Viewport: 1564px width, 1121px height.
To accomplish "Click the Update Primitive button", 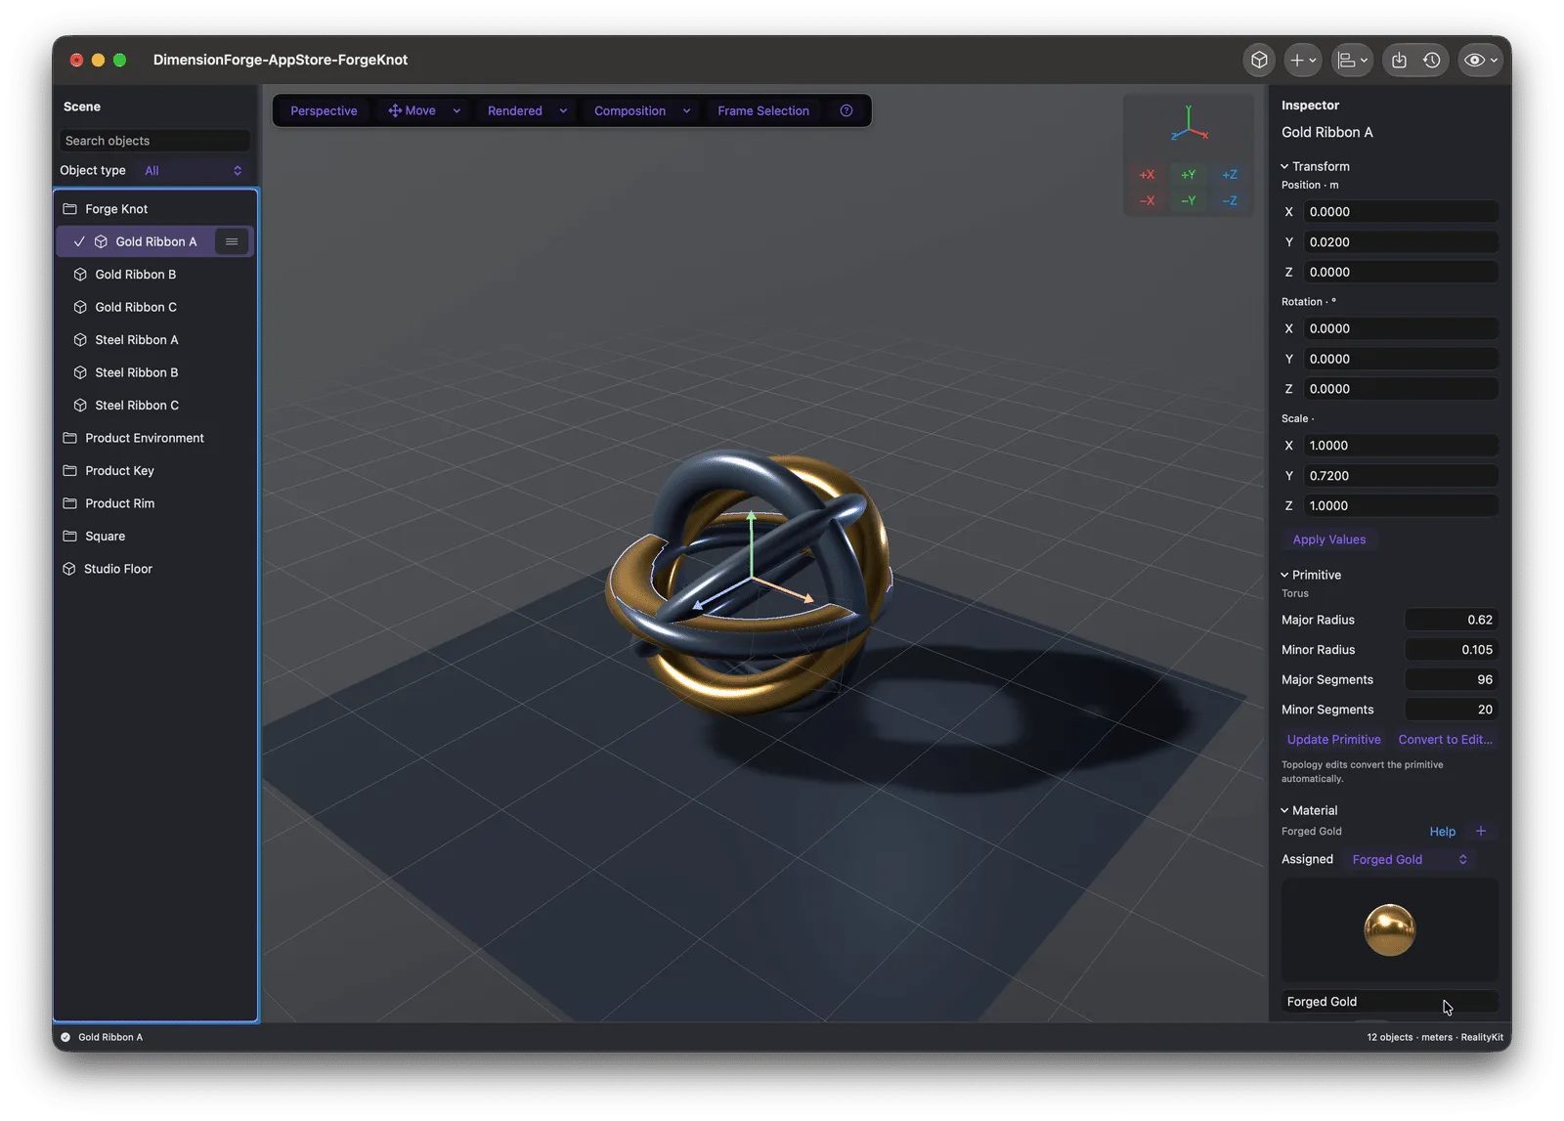I will point(1333,740).
